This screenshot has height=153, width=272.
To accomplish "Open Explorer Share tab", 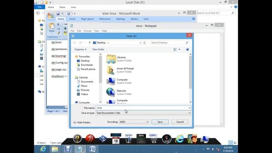I will click(x=62, y=7).
